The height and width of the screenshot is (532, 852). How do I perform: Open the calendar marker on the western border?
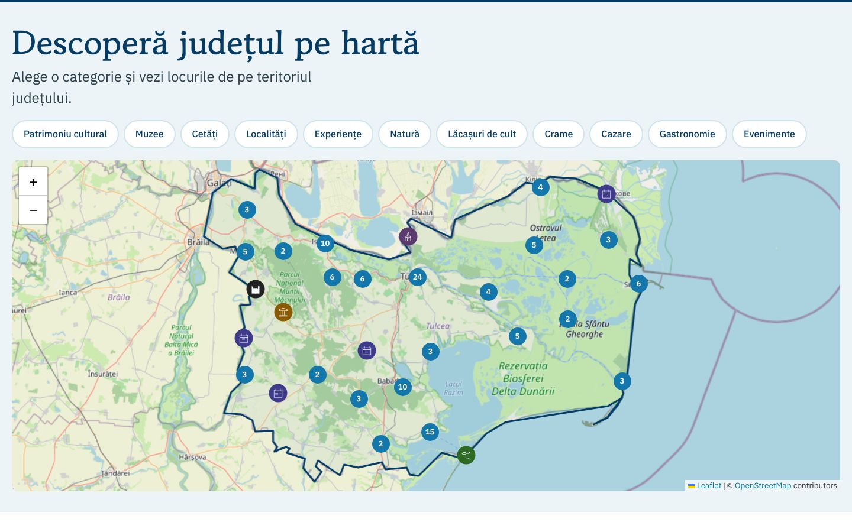tap(244, 338)
